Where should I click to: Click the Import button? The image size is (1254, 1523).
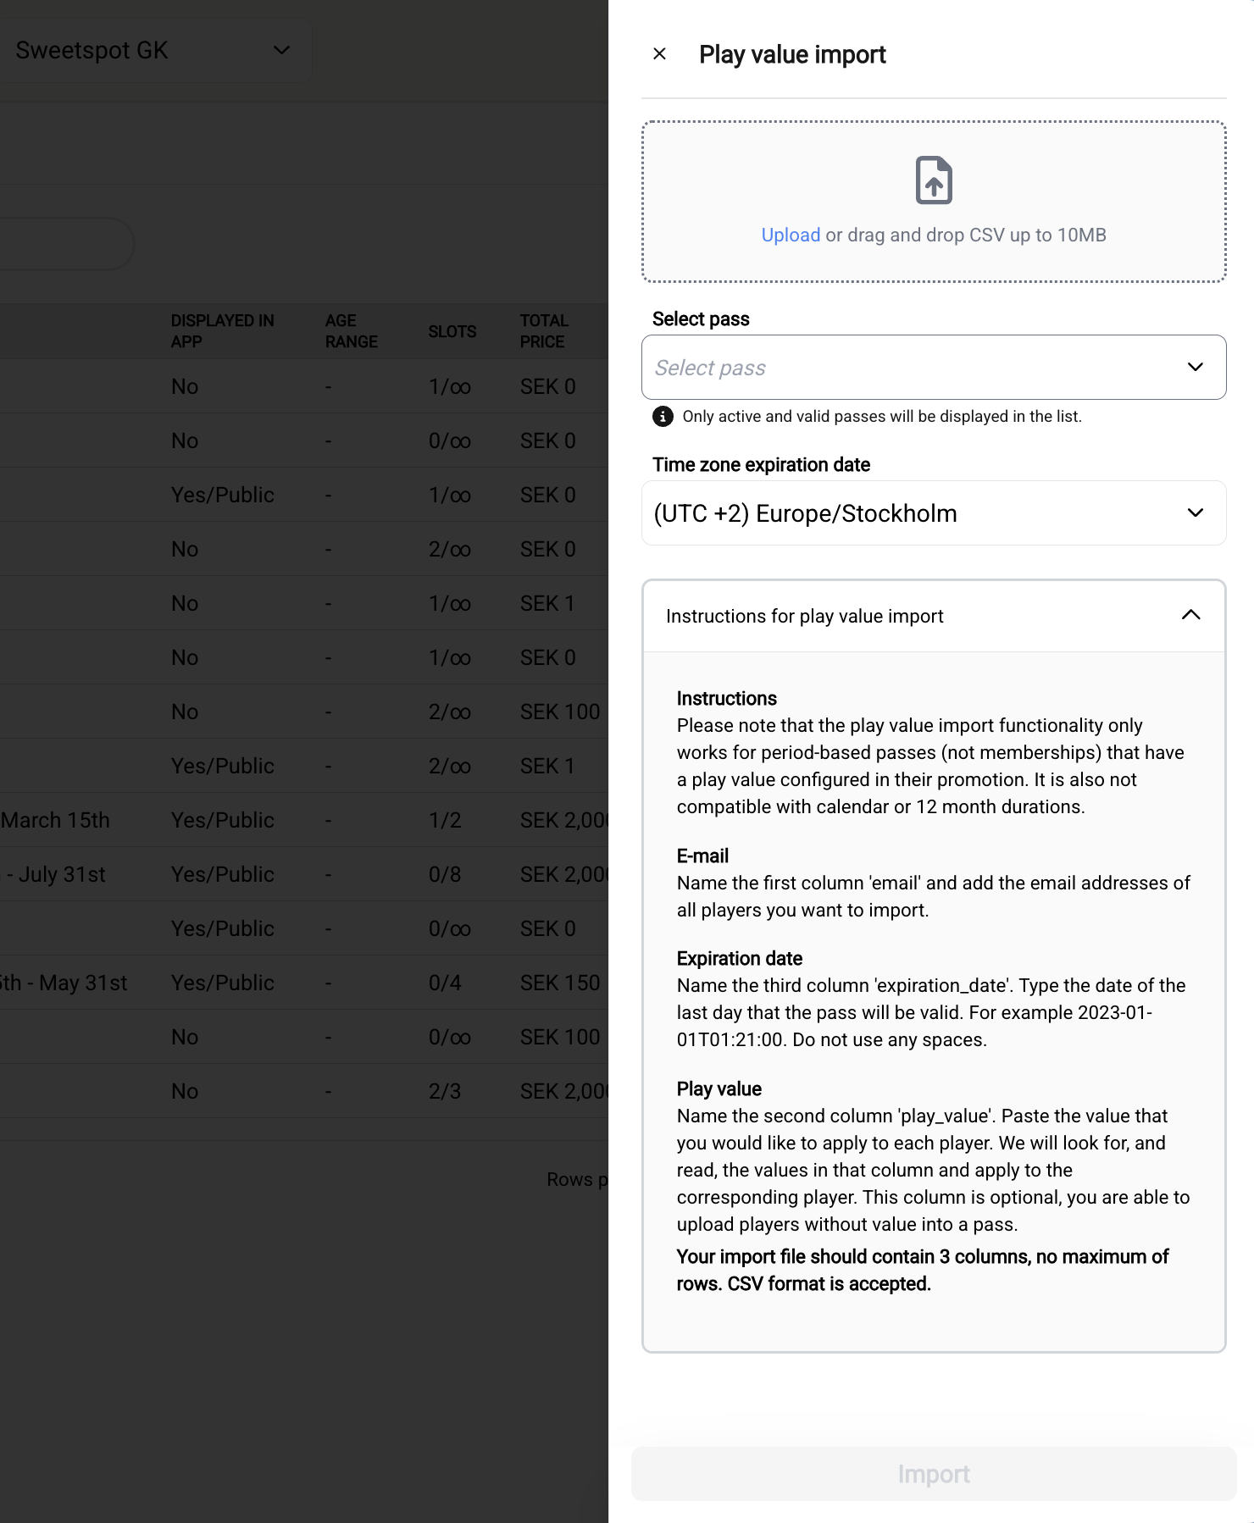coord(933,1474)
